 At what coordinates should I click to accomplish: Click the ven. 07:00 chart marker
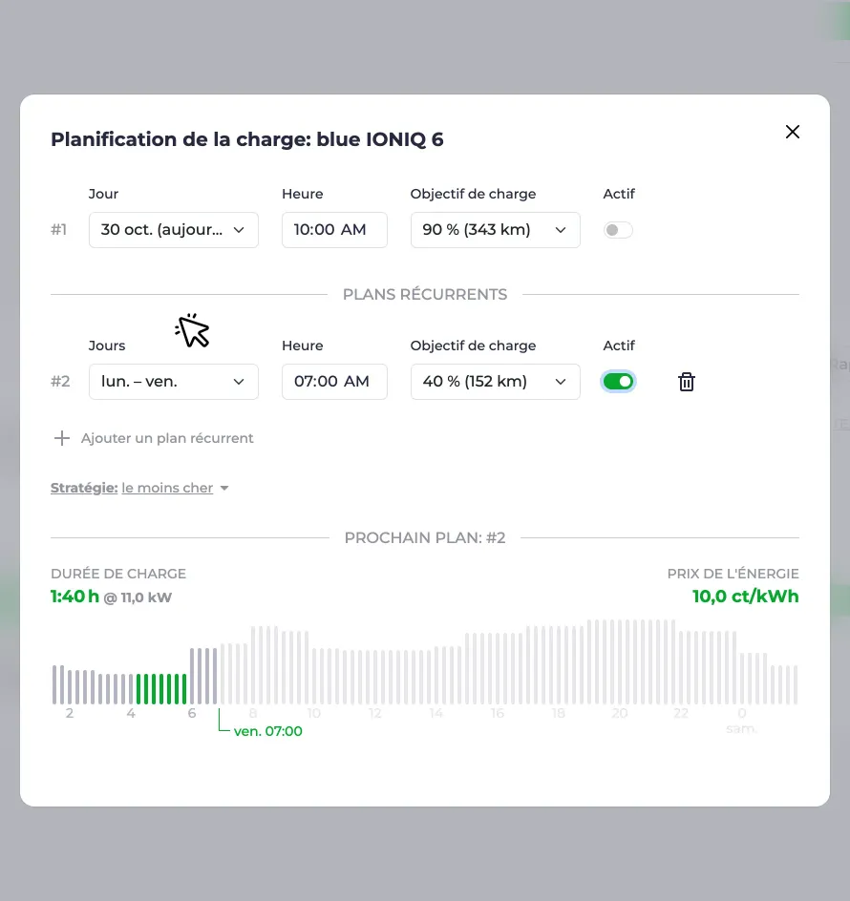(x=267, y=731)
